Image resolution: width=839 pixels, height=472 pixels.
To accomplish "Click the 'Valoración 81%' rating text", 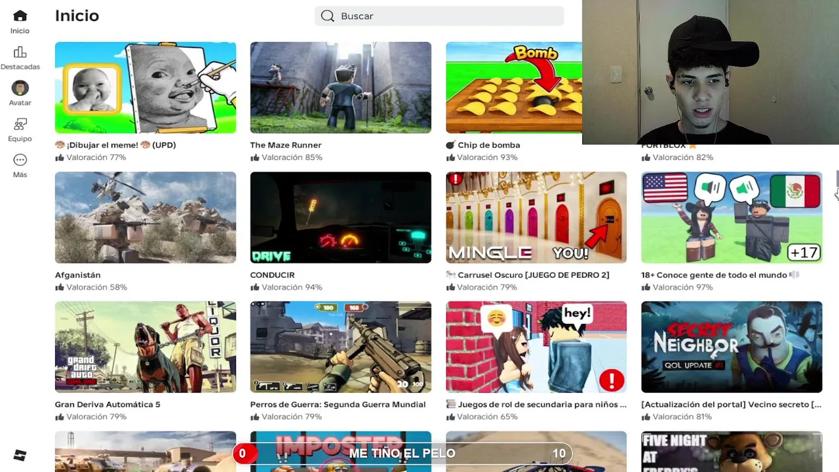I will pos(682,417).
